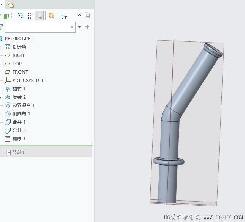Clear the search field with X

click(72, 27)
